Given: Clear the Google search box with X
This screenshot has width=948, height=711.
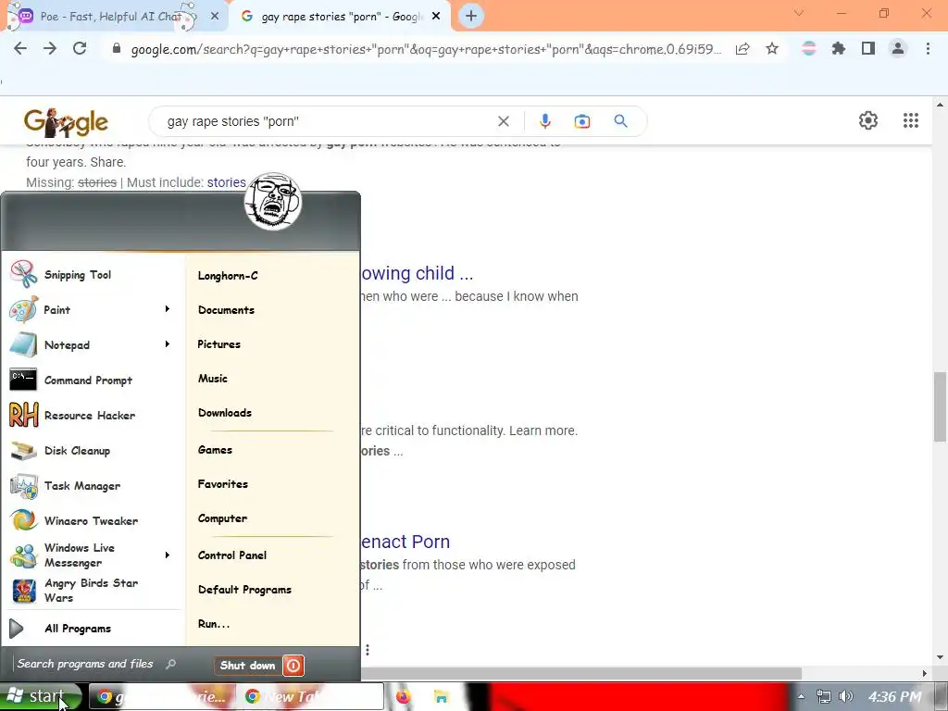Looking at the screenshot, I should (503, 121).
